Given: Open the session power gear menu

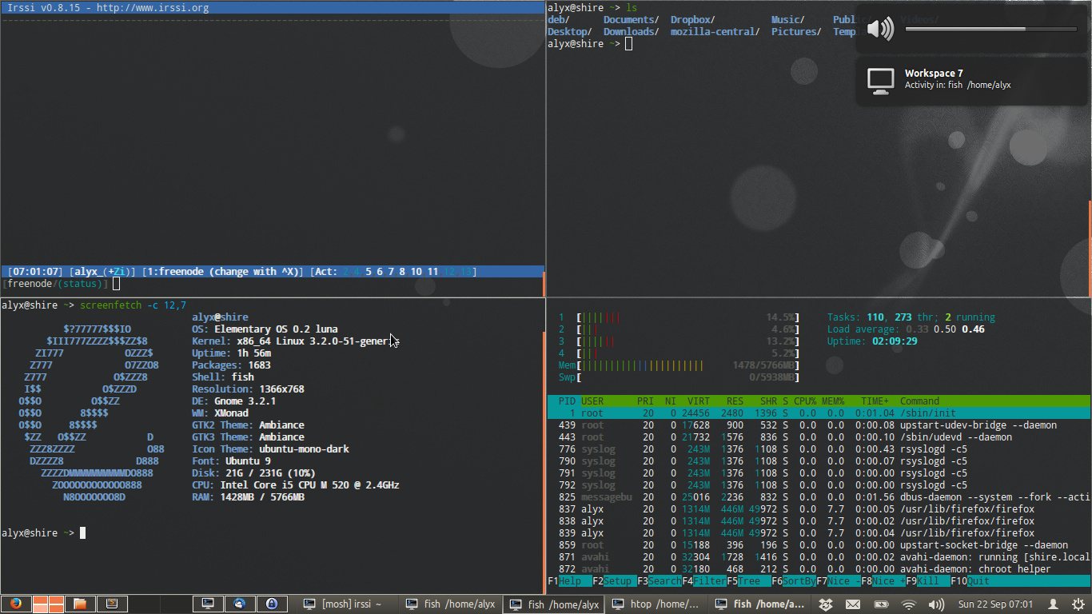Looking at the screenshot, I should coord(1078,604).
